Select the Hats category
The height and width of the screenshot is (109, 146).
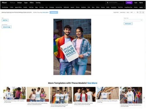click(46, 7)
